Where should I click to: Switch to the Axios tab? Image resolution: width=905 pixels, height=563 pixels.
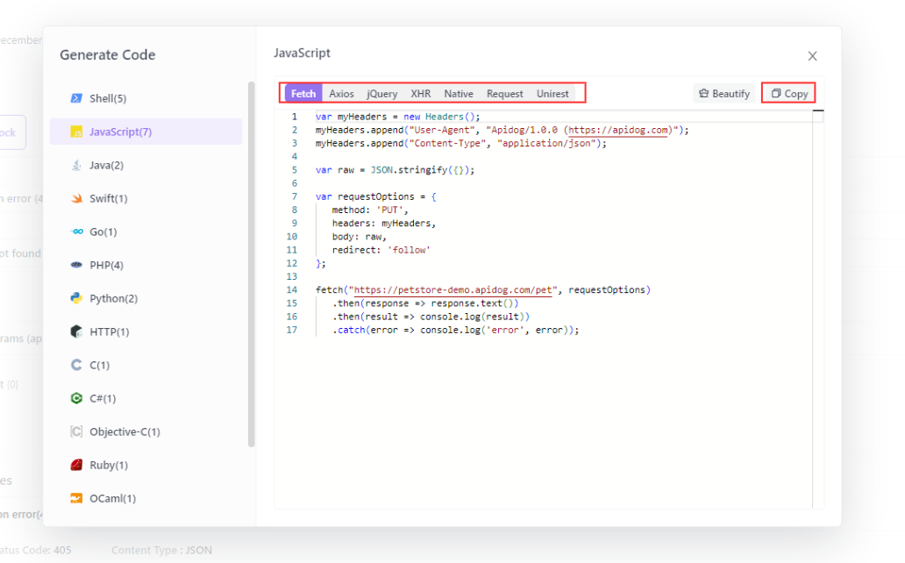[341, 94]
